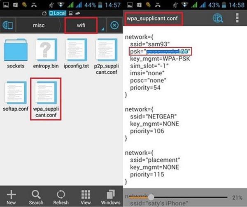247x207 pixels.
Task: Tap the LAN computer icon in top bar
Action: point(71,13)
